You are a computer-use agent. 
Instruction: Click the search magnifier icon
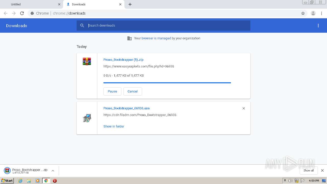click(82, 26)
